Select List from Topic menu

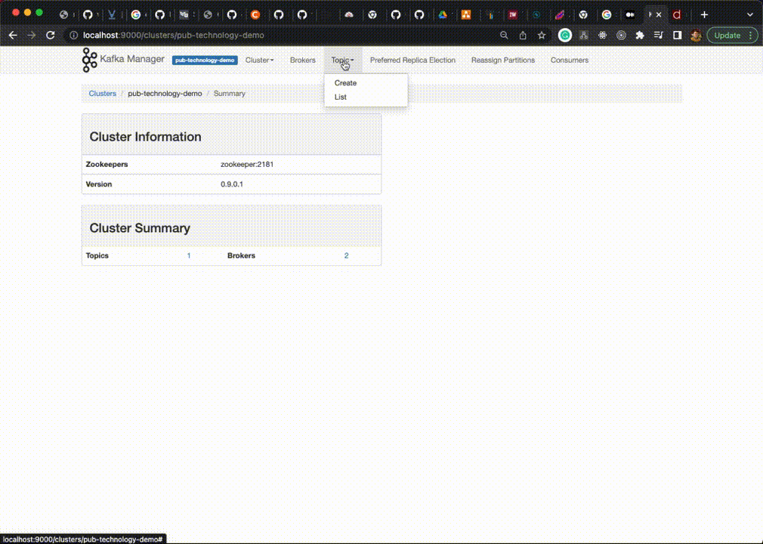[340, 97]
